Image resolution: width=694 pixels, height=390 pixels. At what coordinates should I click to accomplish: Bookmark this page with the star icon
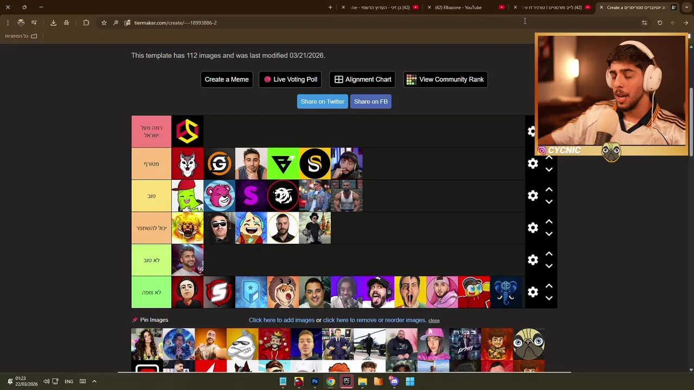click(x=104, y=23)
